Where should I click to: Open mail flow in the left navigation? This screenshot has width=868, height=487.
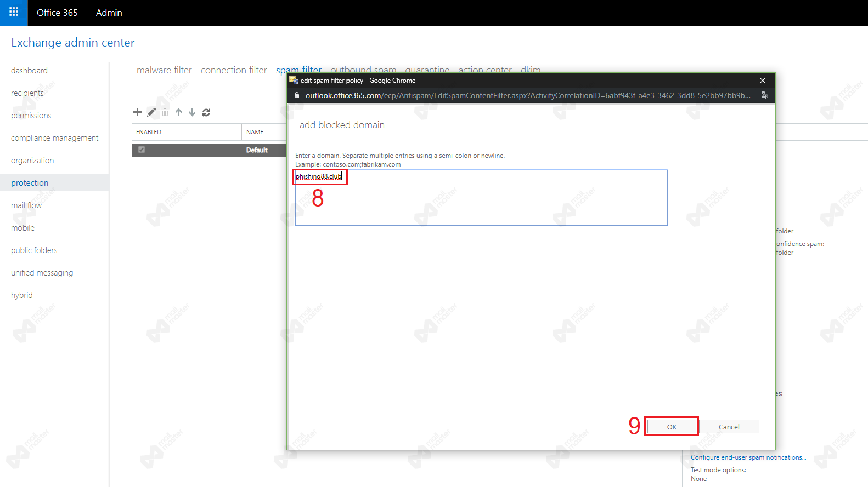(x=26, y=205)
